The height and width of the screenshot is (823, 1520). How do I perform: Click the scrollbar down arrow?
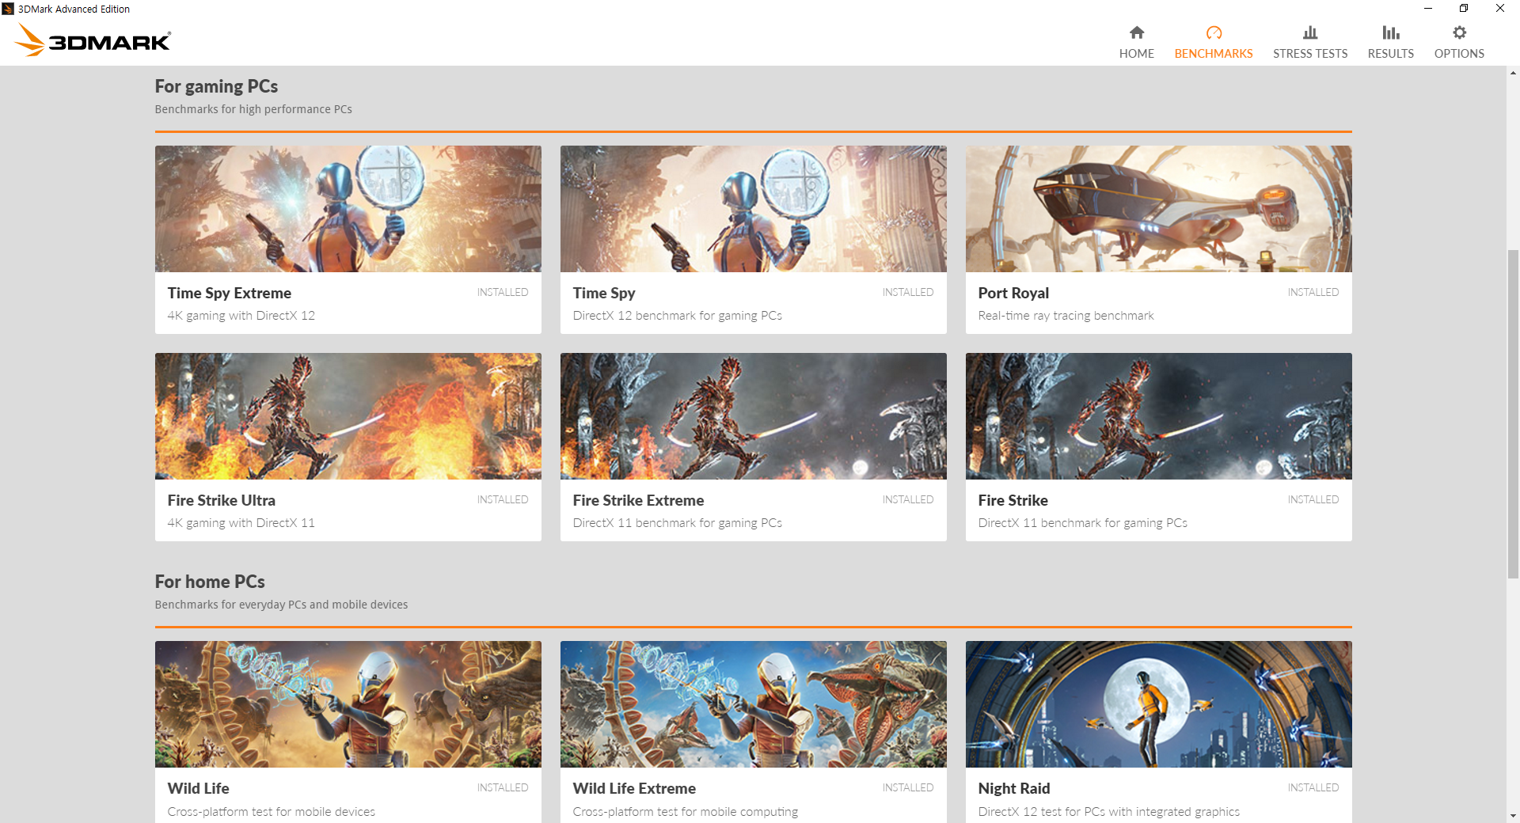click(x=1513, y=816)
